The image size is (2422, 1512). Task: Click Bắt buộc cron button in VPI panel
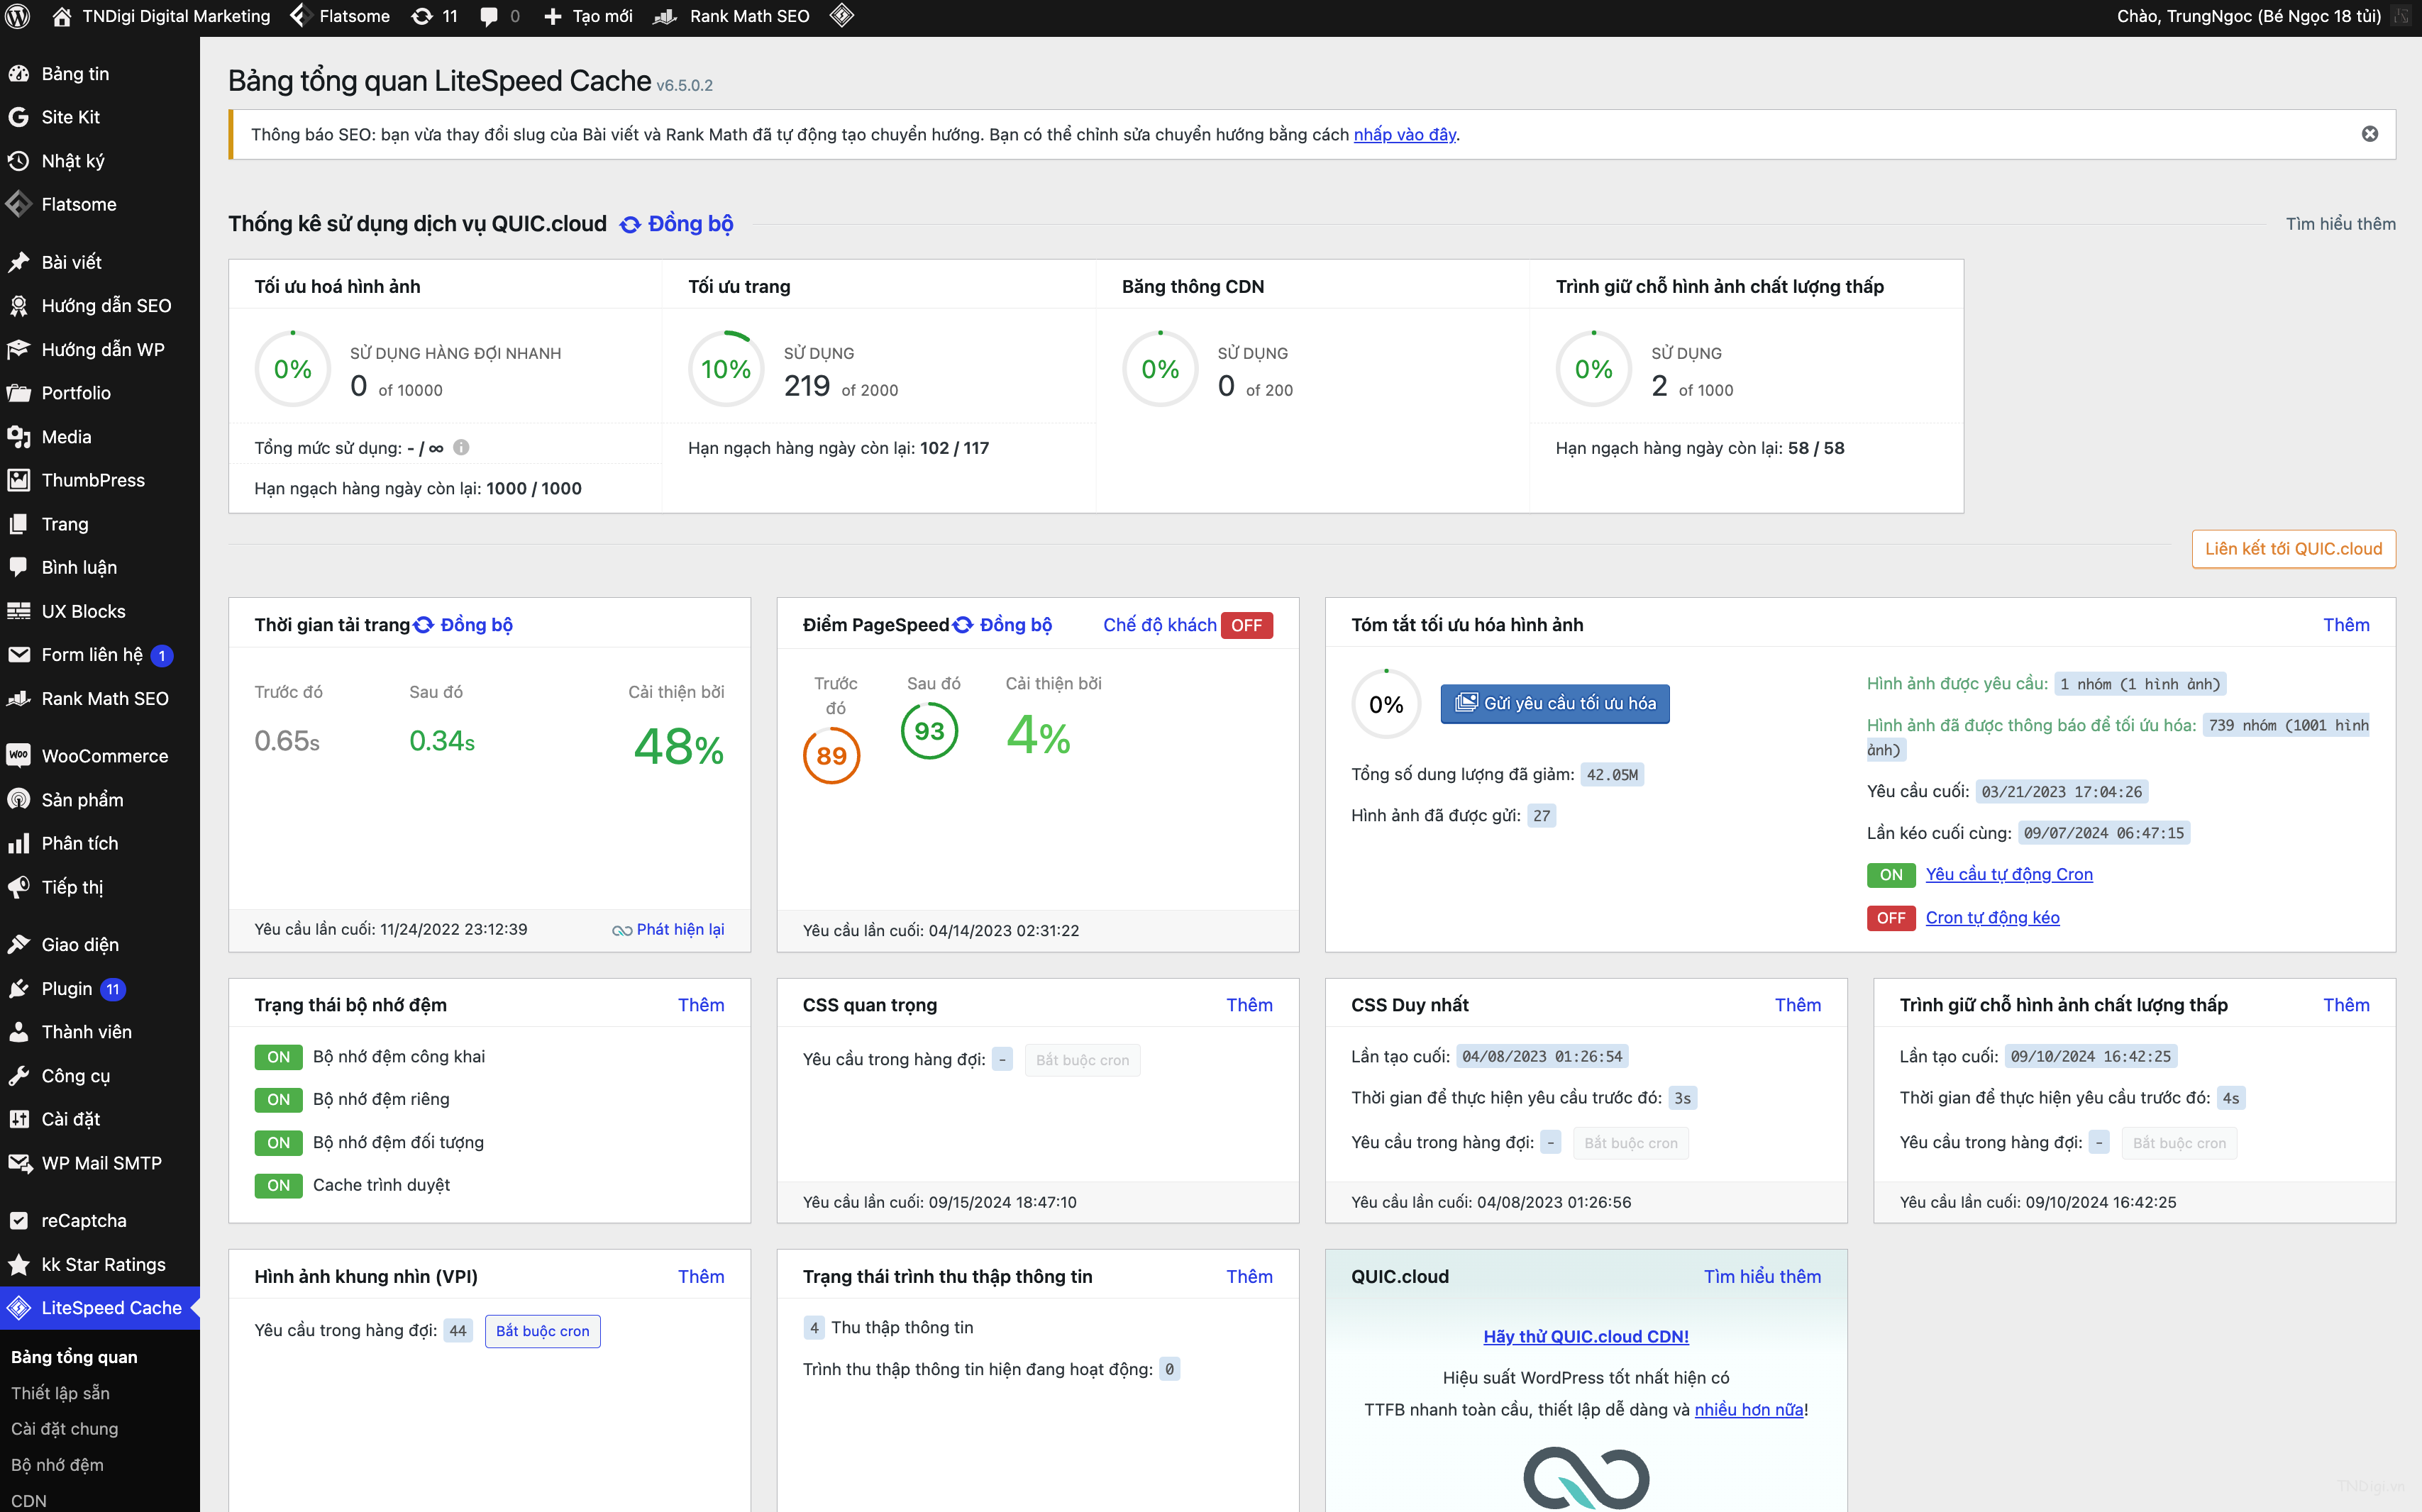(542, 1331)
